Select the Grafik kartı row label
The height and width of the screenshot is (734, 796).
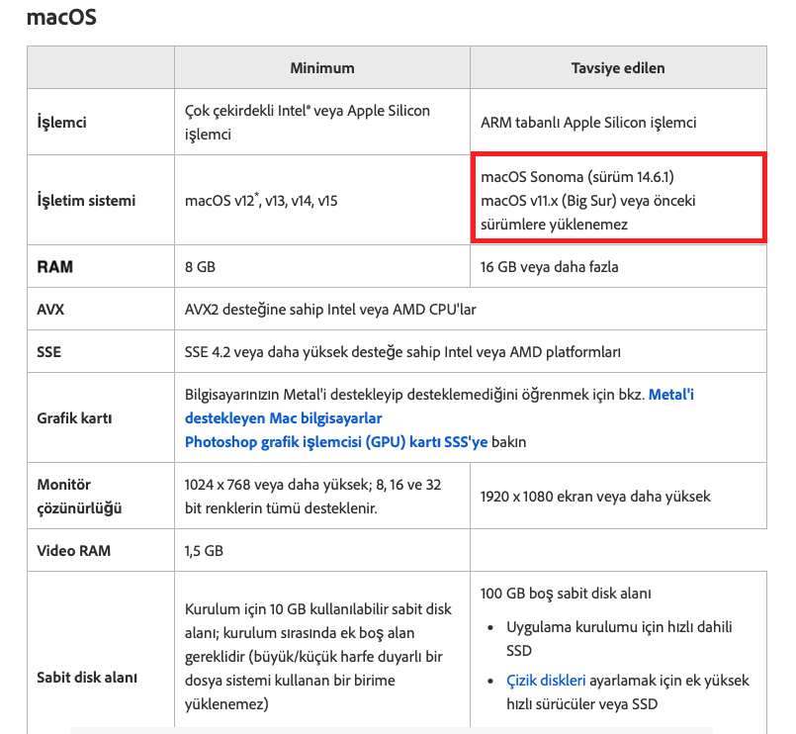click(74, 417)
